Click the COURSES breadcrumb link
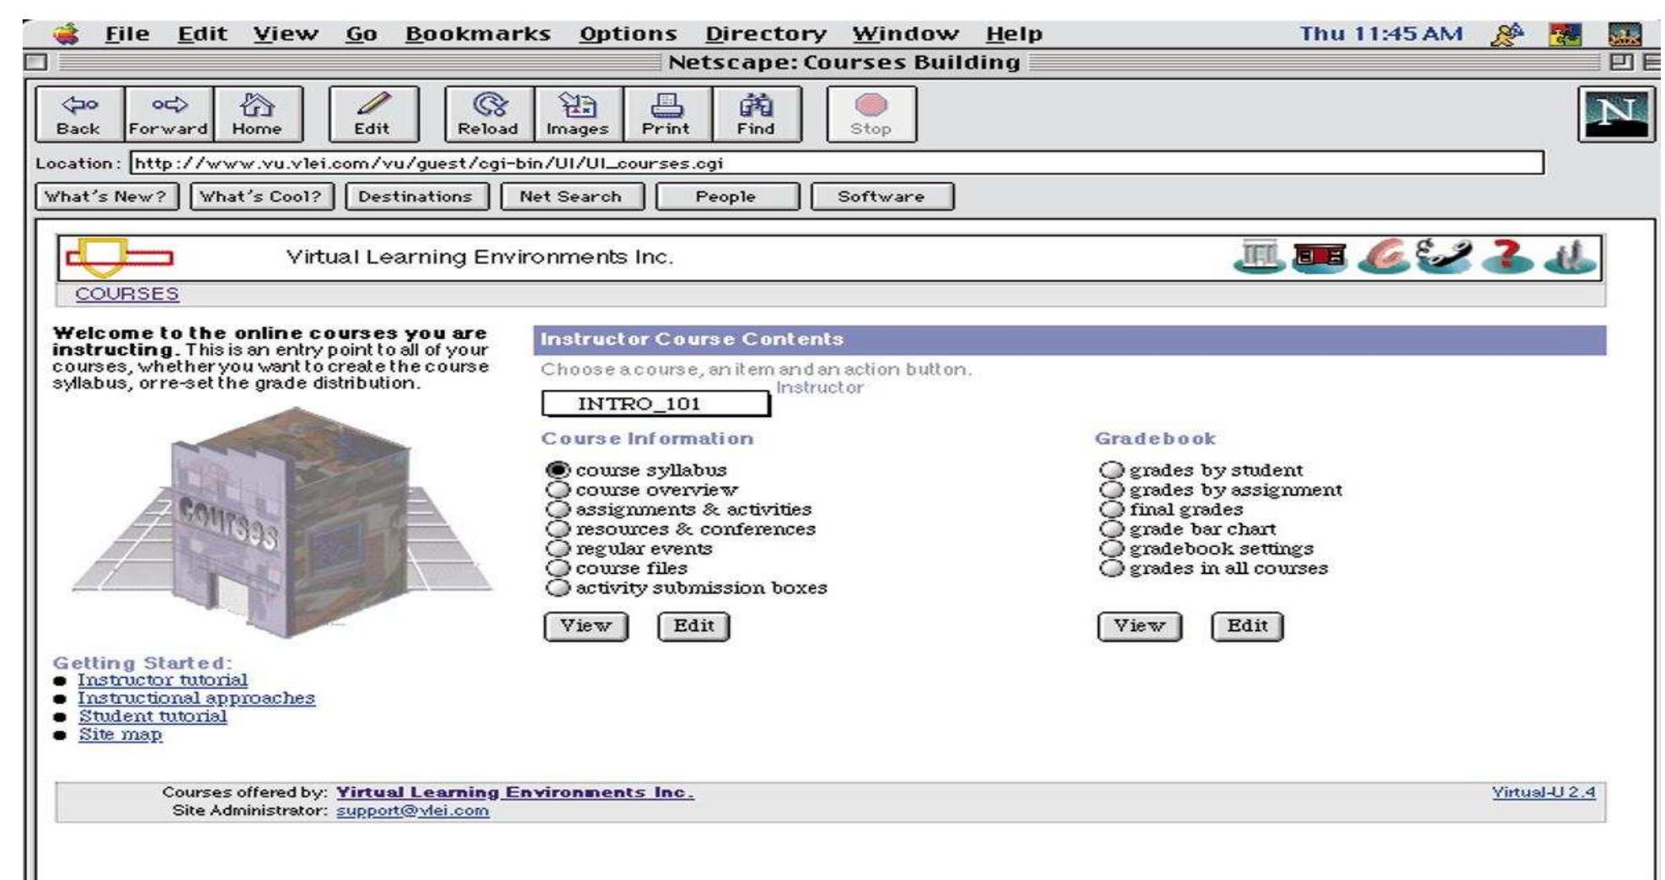The height and width of the screenshot is (880, 1665). click(127, 294)
